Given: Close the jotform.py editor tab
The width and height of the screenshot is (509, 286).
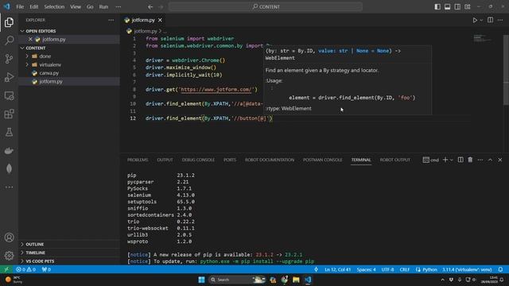Looking at the screenshot, I should point(160,20).
